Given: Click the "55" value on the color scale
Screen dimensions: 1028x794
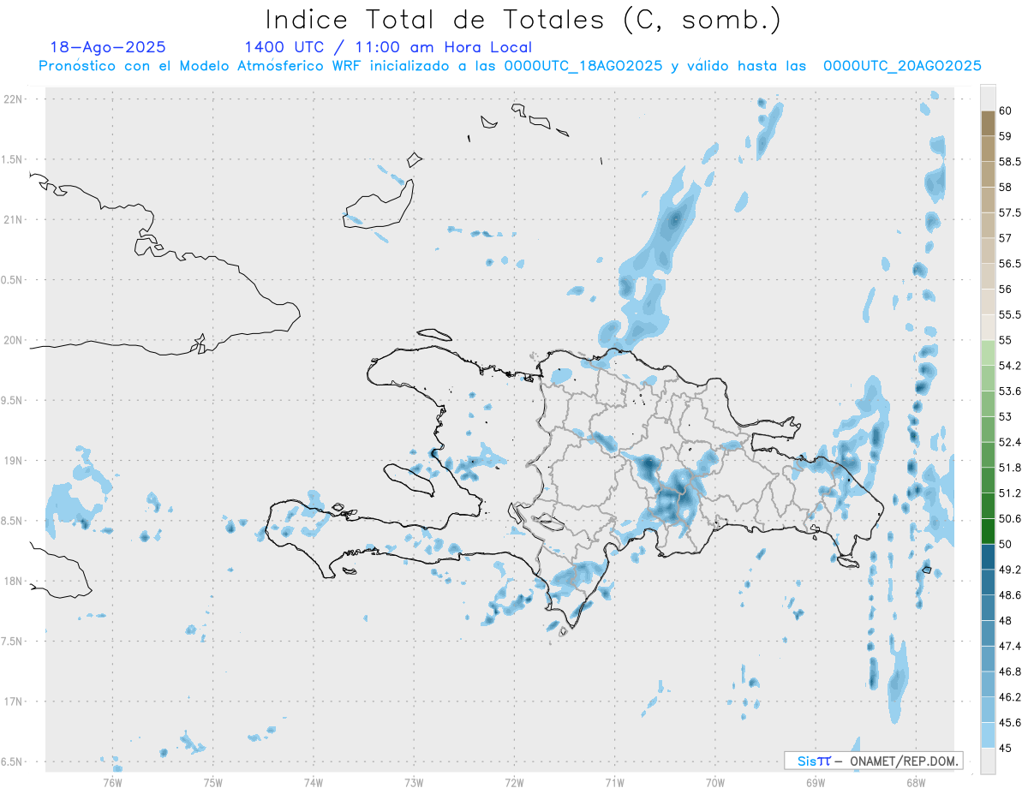Looking at the screenshot, I should [1006, 340].
